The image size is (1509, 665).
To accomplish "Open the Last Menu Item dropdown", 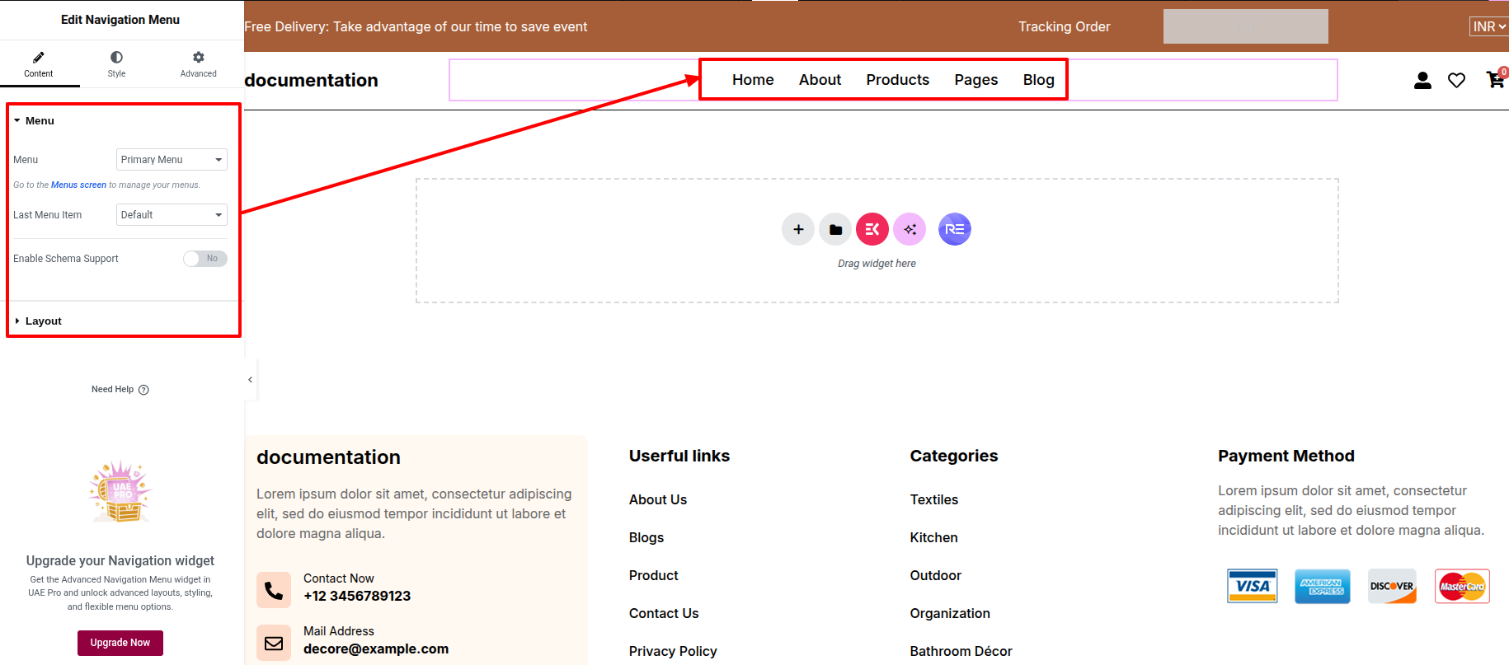I will [x=172, y=215].
